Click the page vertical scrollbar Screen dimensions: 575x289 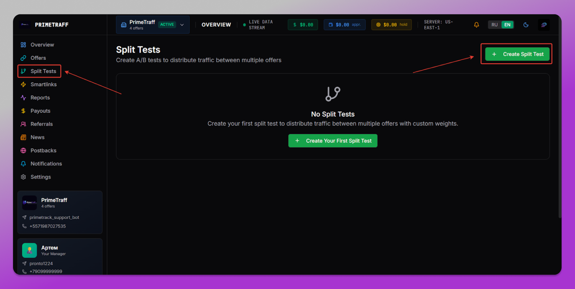(560, 126)
